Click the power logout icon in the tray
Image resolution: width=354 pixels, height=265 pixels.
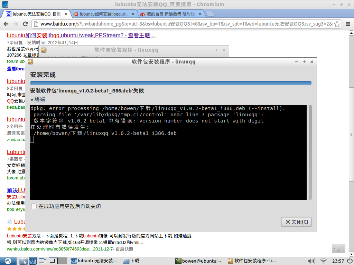tap(350, 261)
